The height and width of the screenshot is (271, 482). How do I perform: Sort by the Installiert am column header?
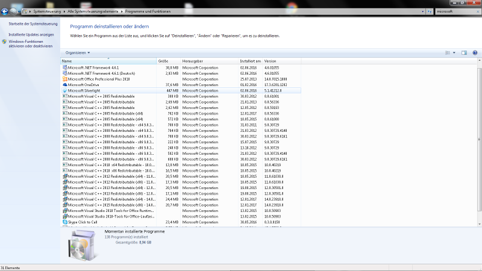pos(251,61)
